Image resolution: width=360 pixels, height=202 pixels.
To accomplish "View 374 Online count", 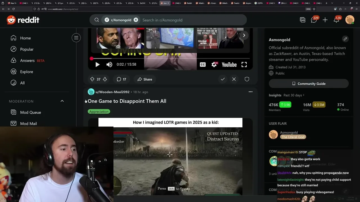I will [343, 107].
